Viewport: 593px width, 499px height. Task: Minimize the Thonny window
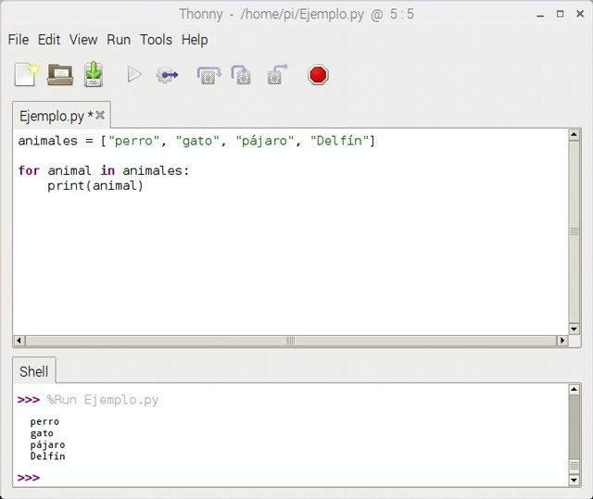pyautogui.click(x=540, y=15)
